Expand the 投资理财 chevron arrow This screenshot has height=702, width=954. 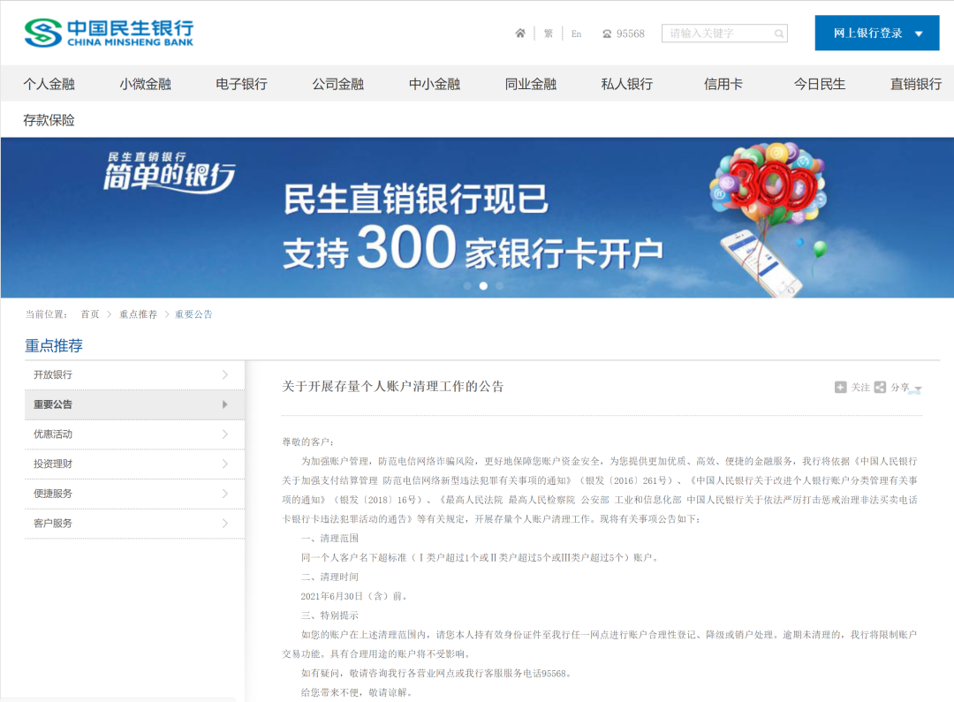coord(225,464)
